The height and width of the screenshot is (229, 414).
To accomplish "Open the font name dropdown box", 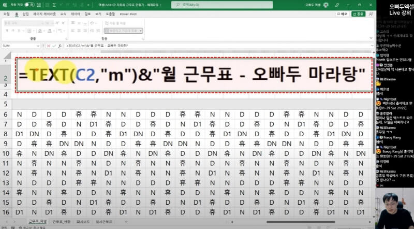I will click(23, 23).
